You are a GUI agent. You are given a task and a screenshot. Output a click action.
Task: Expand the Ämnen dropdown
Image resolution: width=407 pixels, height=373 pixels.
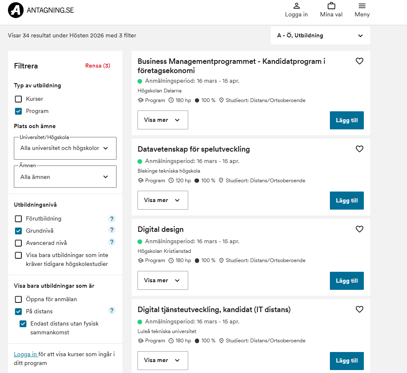(64, 177)
